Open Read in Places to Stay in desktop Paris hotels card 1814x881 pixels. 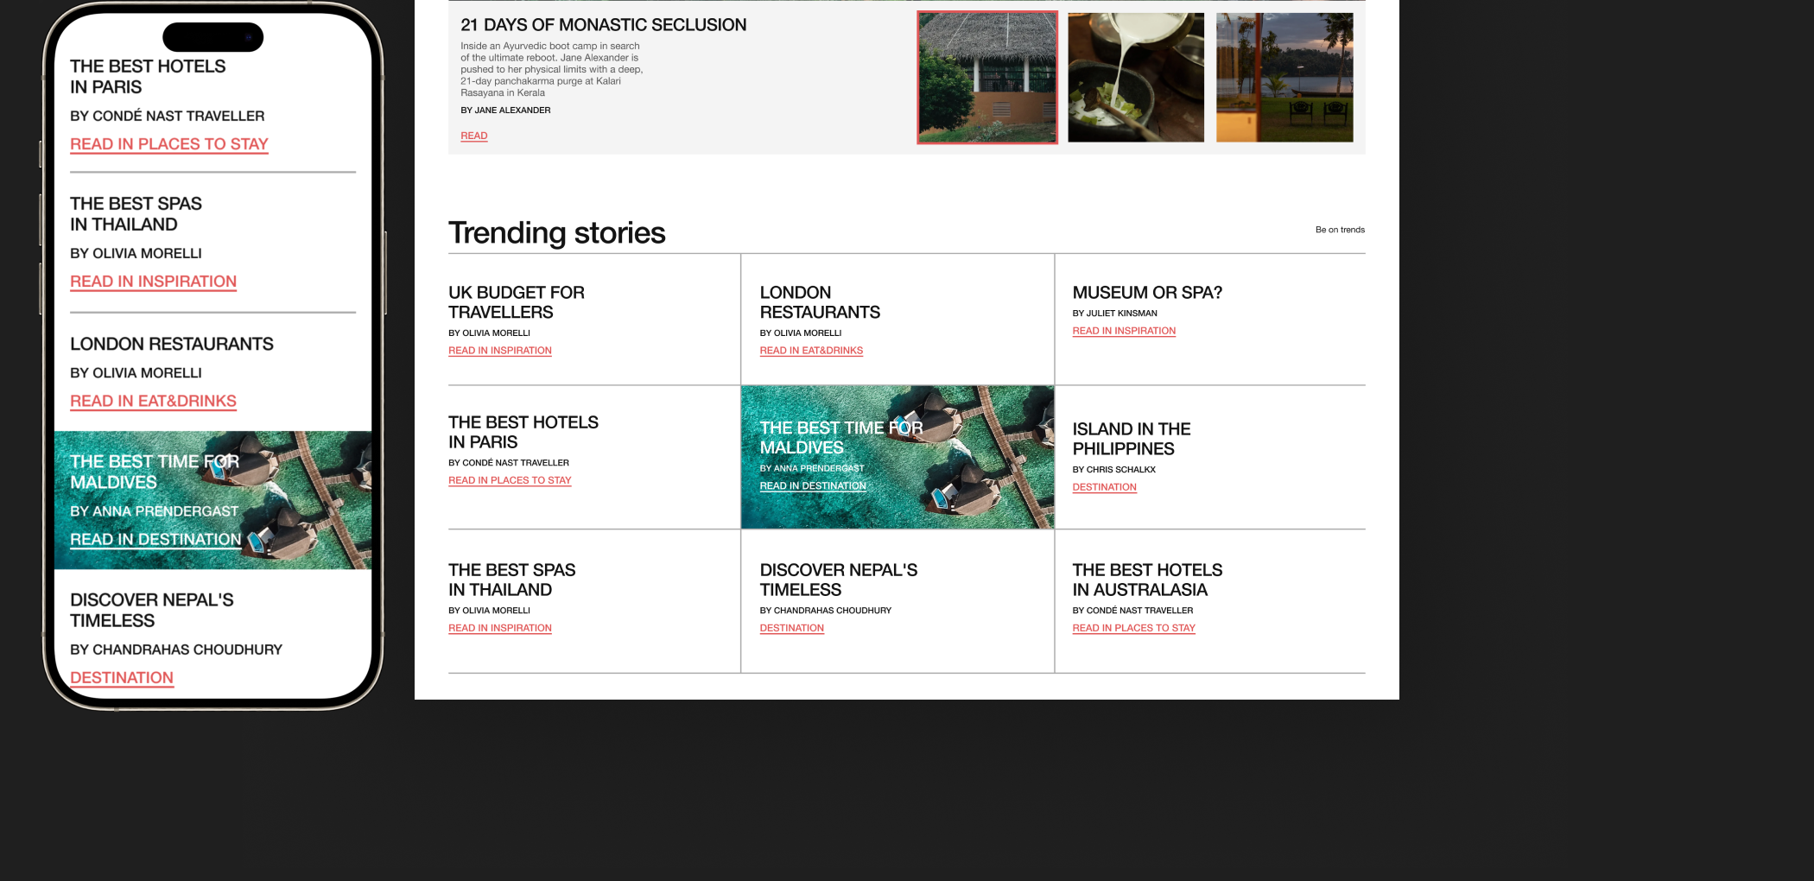coord(510,480)
